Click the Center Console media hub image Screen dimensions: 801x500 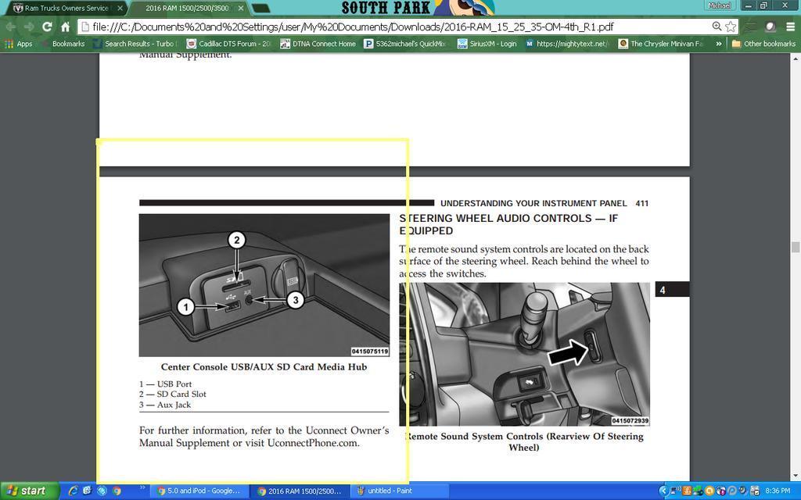(x=264, y=285)
